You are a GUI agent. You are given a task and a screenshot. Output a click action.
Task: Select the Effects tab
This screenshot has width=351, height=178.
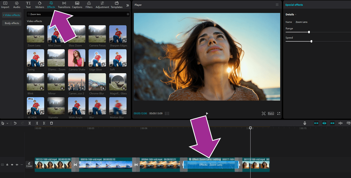point(51,5)
